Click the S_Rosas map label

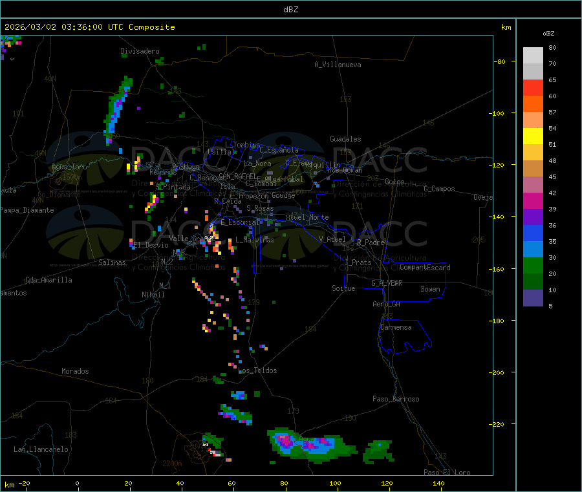260,208
